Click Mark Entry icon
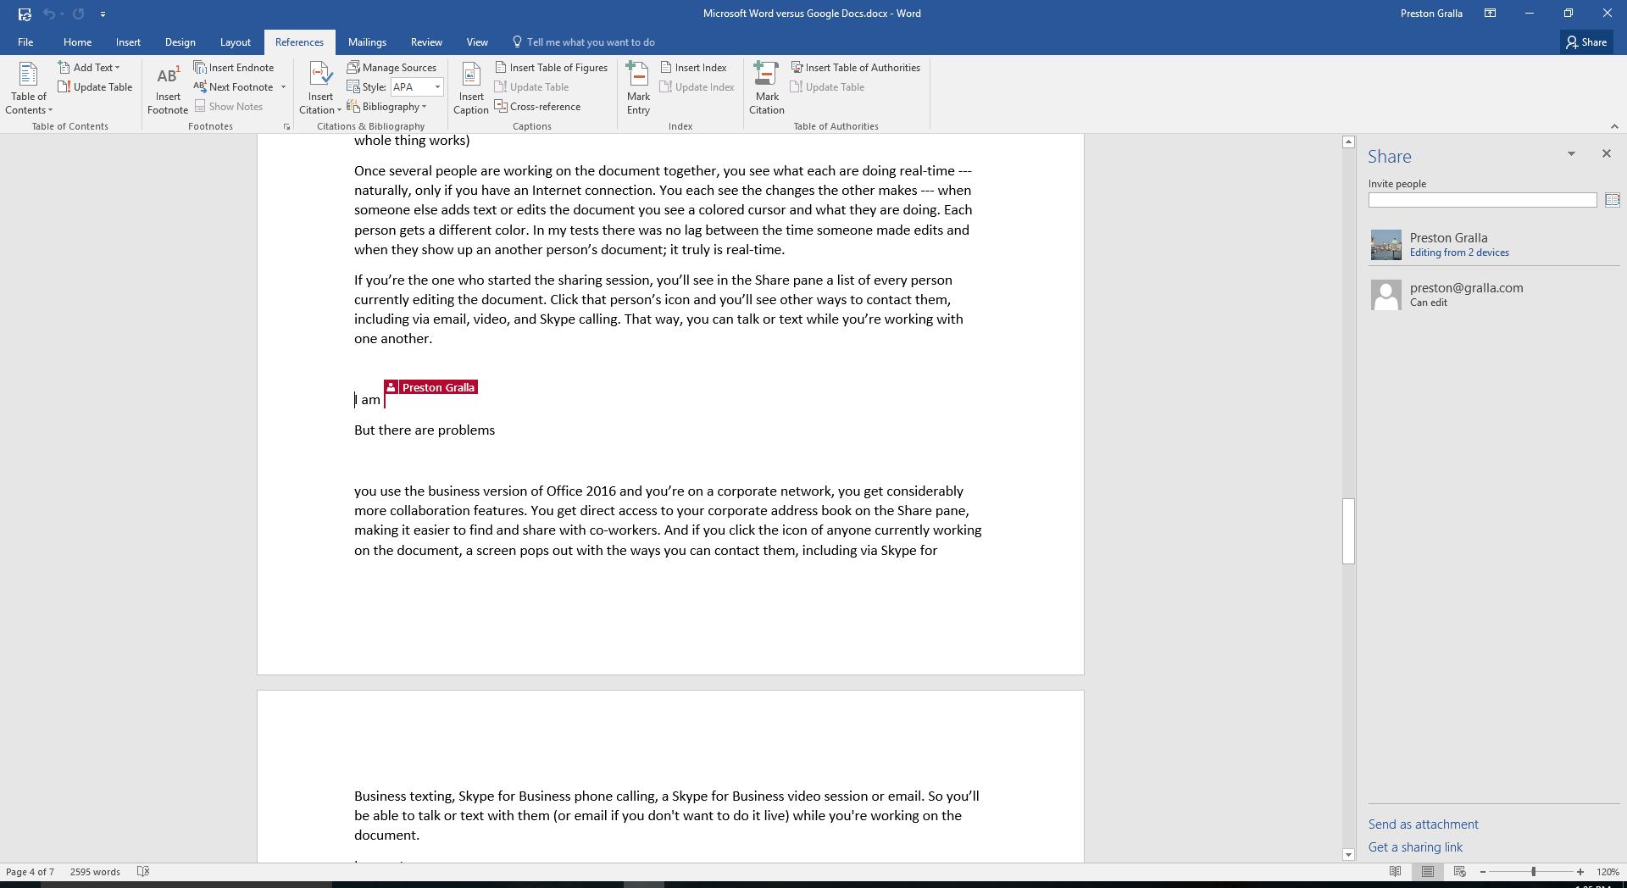Screen dimensions: 1627x888 pyautogui.click(x=638, y=88)
